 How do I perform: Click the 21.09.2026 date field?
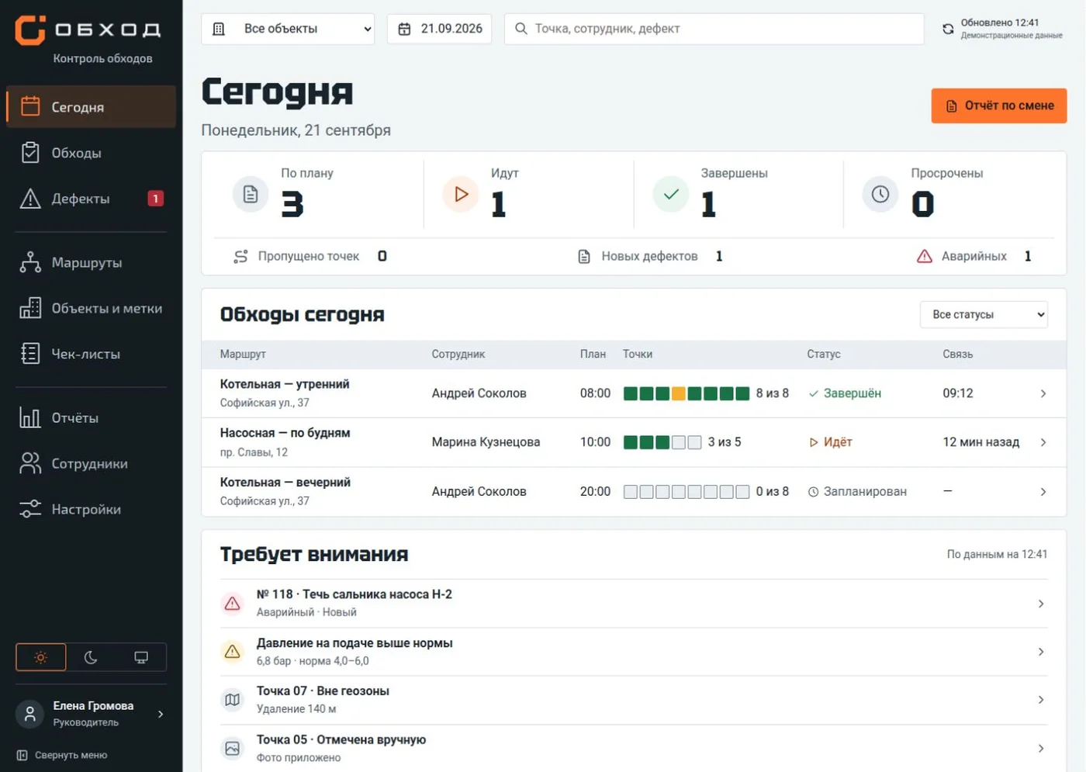click(439, 29)
